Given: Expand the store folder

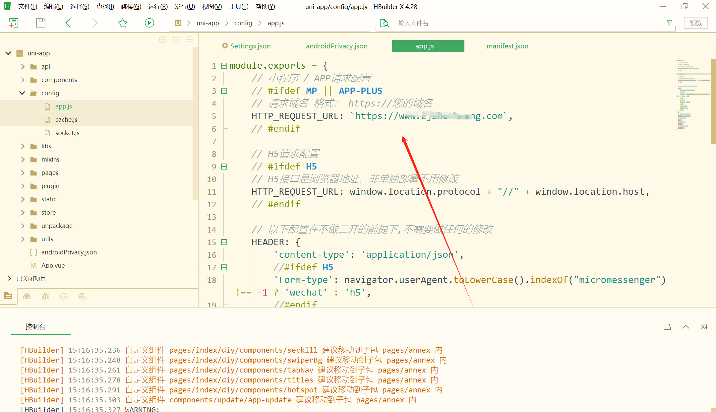Looking at the screenshot, I should (23, 212).
